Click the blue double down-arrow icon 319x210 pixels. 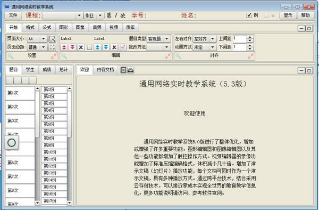[106, 47]
